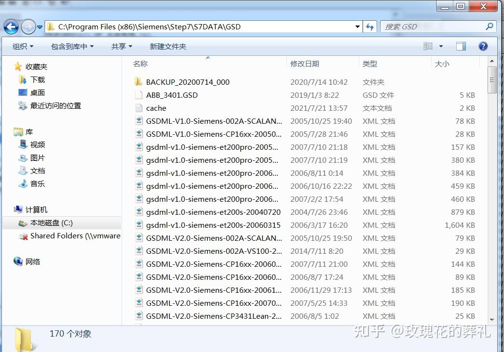Select CP16xx file sized 89 KB
This screenshot has height=352, width=504.
pos(214,277)
